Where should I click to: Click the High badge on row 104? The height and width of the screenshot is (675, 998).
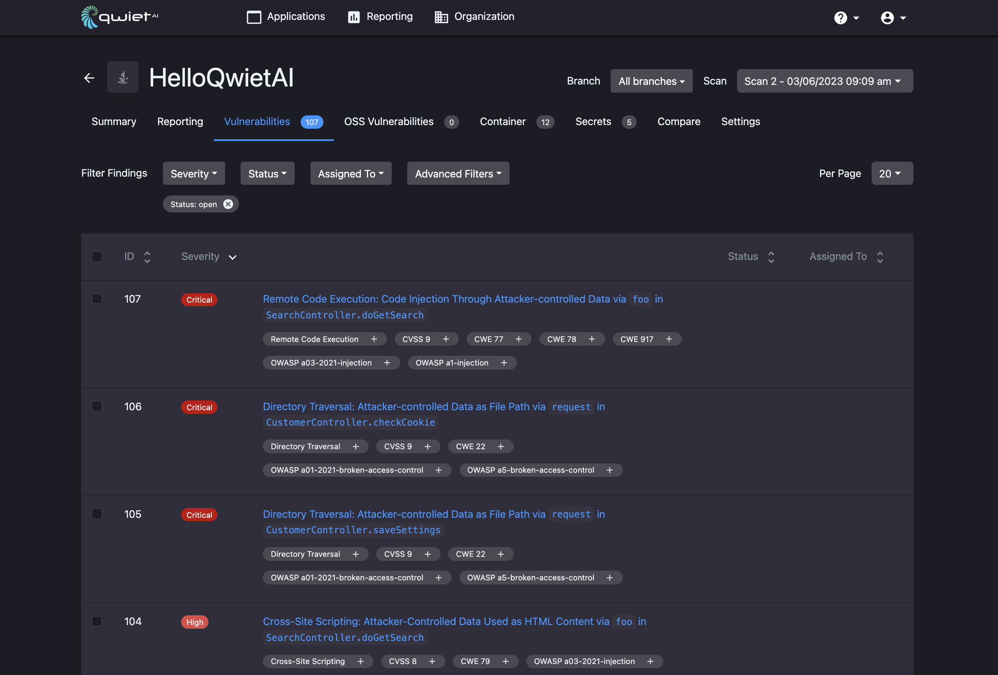[x=195, y=622]
